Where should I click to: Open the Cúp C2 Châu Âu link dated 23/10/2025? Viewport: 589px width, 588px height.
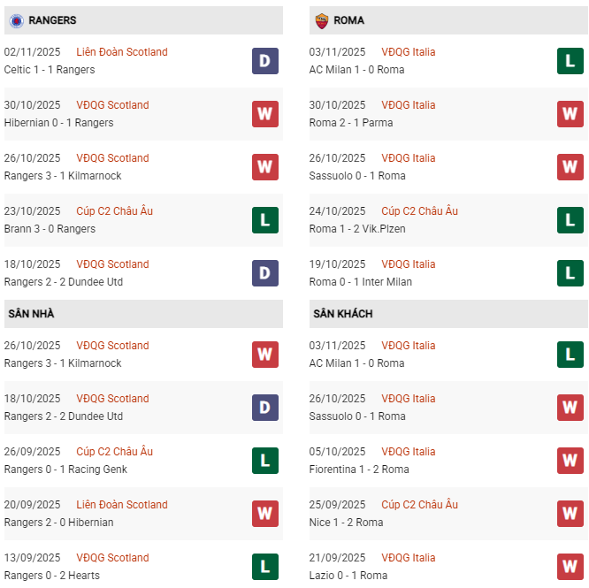(114, 211)
